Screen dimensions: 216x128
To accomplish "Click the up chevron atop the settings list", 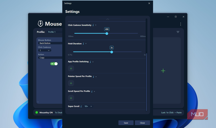I will click(x=108, y=19).
